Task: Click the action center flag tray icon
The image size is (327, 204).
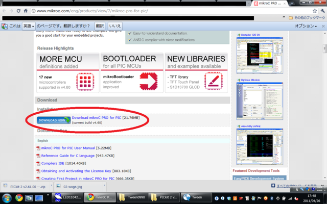Action: point(260,198)
